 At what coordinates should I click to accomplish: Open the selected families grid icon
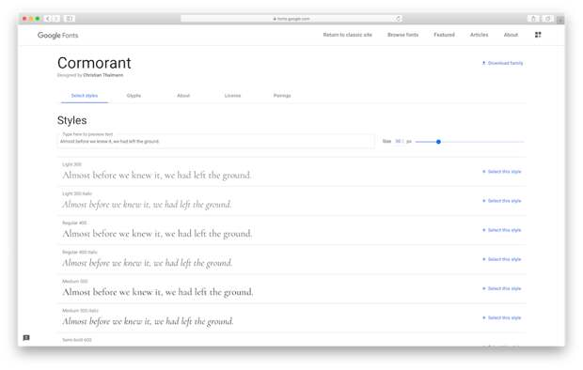point(538,35)
